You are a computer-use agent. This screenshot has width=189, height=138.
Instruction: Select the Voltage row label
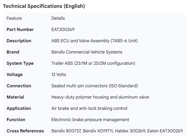(15, 74)
